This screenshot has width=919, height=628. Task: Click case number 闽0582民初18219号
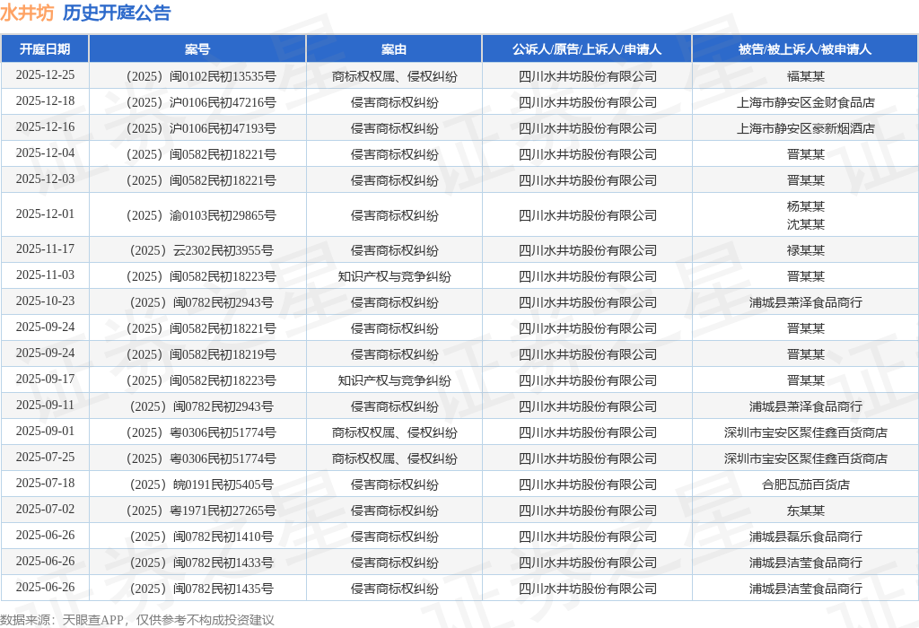click(201, 354)
